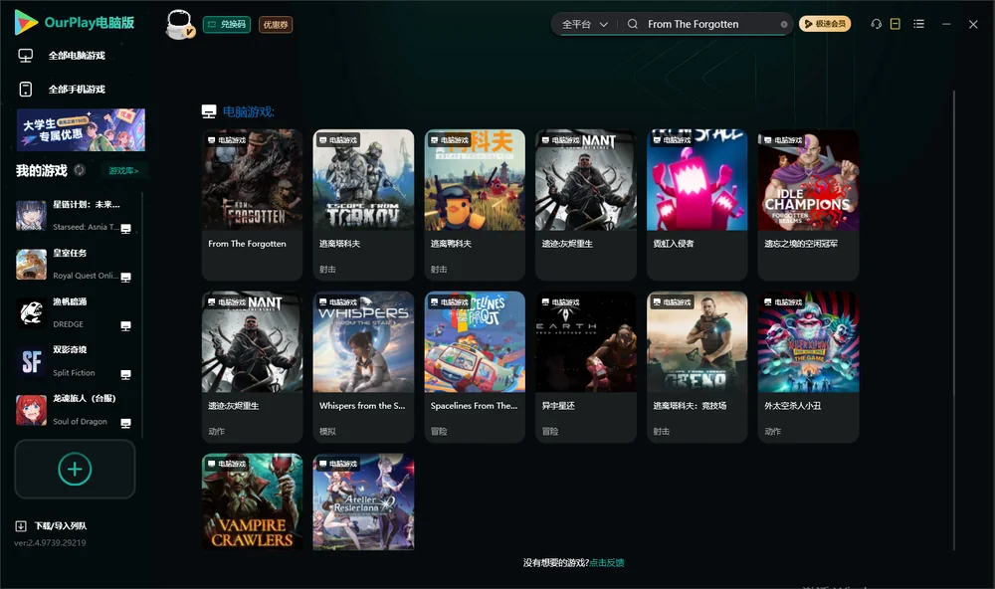Open the Spacelines From The Far Out card
This screenshot has height=589, width=995.
point(475,366)
